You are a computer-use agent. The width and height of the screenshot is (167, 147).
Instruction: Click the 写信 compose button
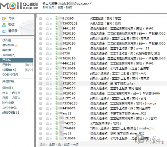(11, 18)
